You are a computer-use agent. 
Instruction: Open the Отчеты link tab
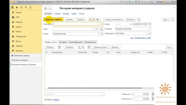pos(82,14)
